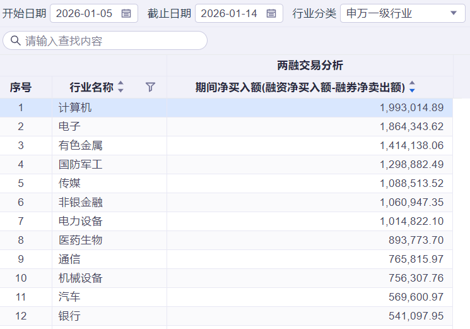The image size is (470, 329).
Task: Click the value 1,993,014.89
Action: coord(411,108)
